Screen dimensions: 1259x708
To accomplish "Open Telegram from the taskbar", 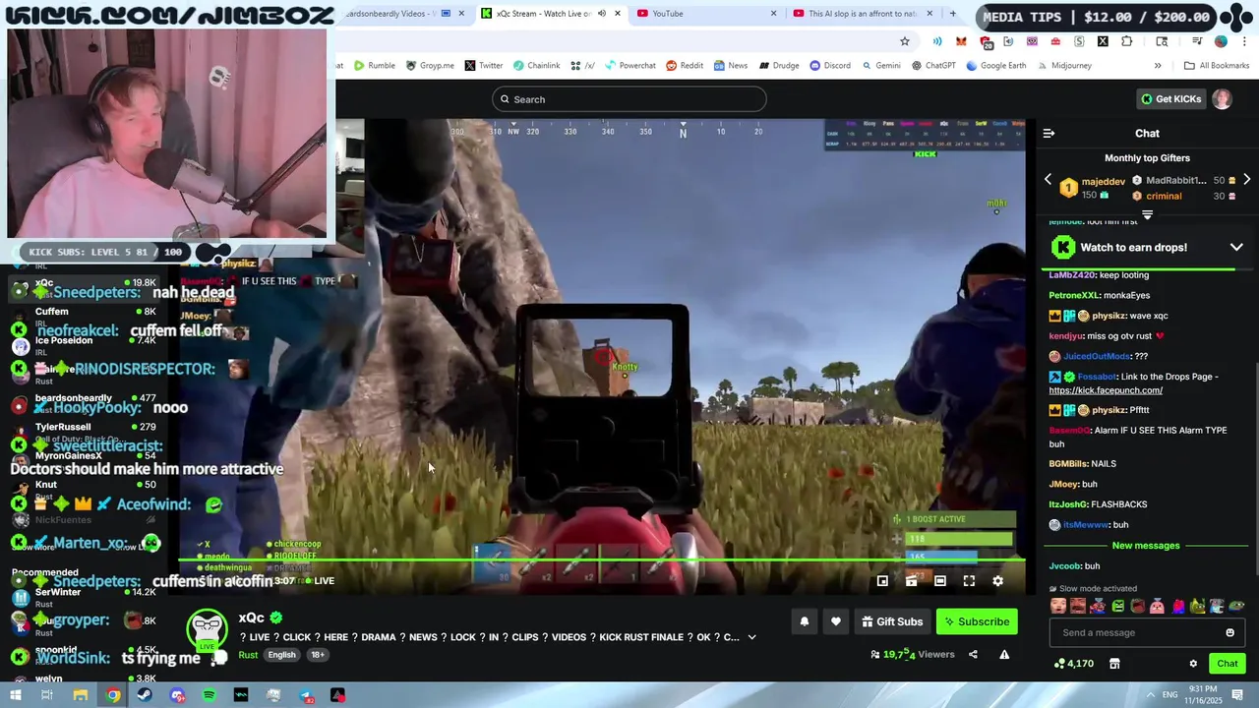I will pyautogui.click(x=306, y=695).
